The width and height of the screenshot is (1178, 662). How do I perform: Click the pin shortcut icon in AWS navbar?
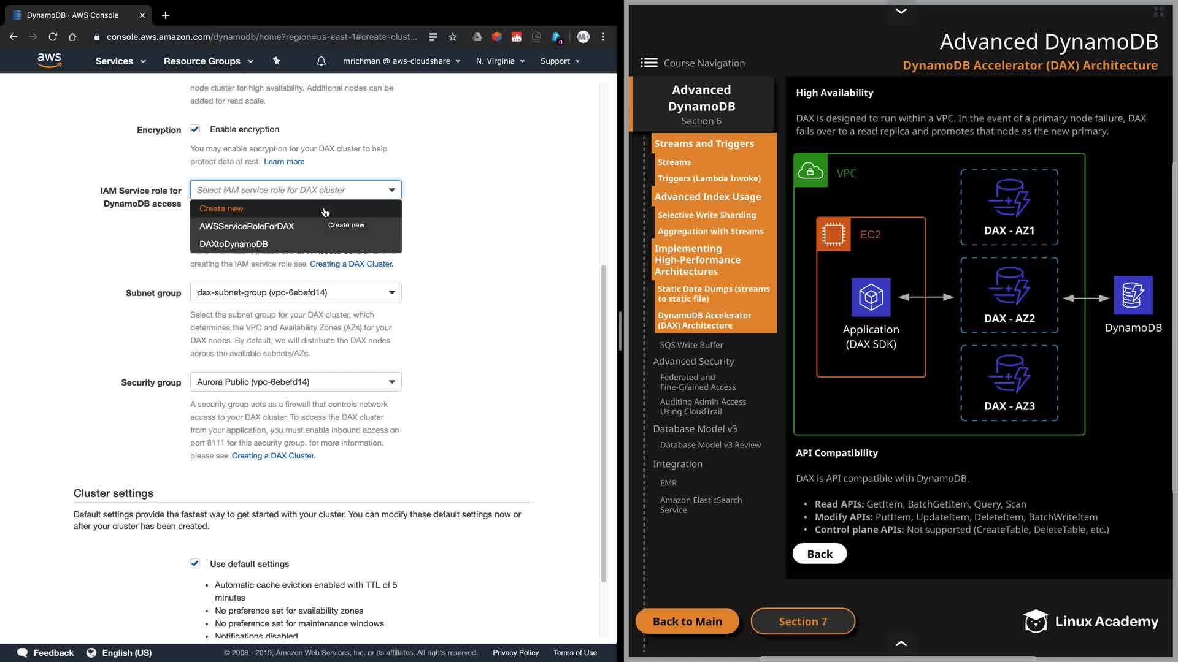276,61
